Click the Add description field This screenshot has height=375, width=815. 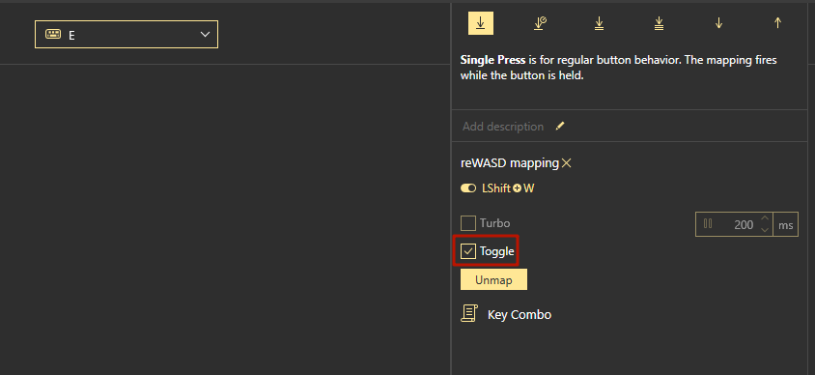tap(503, 127)
